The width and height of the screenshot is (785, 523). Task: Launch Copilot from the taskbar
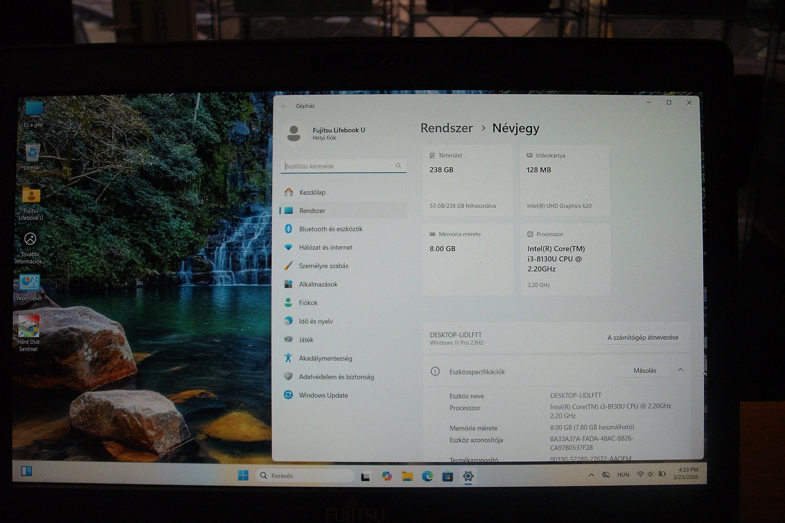coord(387,476)
